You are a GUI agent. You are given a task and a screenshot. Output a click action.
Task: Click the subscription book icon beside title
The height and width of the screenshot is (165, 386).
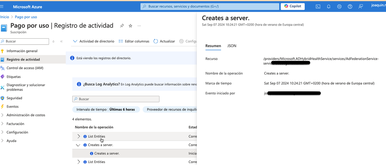[4, 27]
